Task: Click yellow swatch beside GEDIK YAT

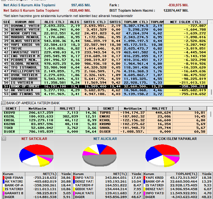Action: (74, 189)
